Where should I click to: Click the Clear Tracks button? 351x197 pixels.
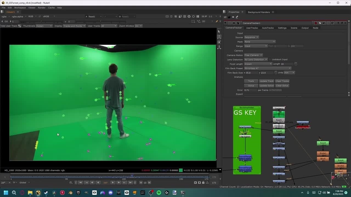point(282,81)
